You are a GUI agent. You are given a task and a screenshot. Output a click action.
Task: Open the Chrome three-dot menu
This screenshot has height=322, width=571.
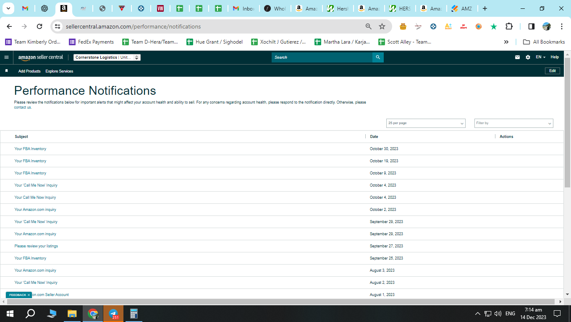point(562,26)
